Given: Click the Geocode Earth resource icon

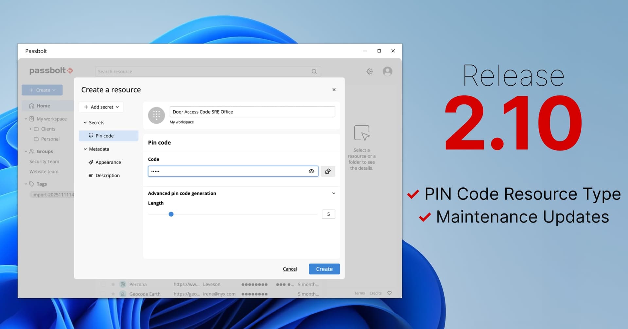Looking at the screenshot, I should 123,294.
